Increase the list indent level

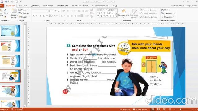pyautogui.click(x=83, y=11)
